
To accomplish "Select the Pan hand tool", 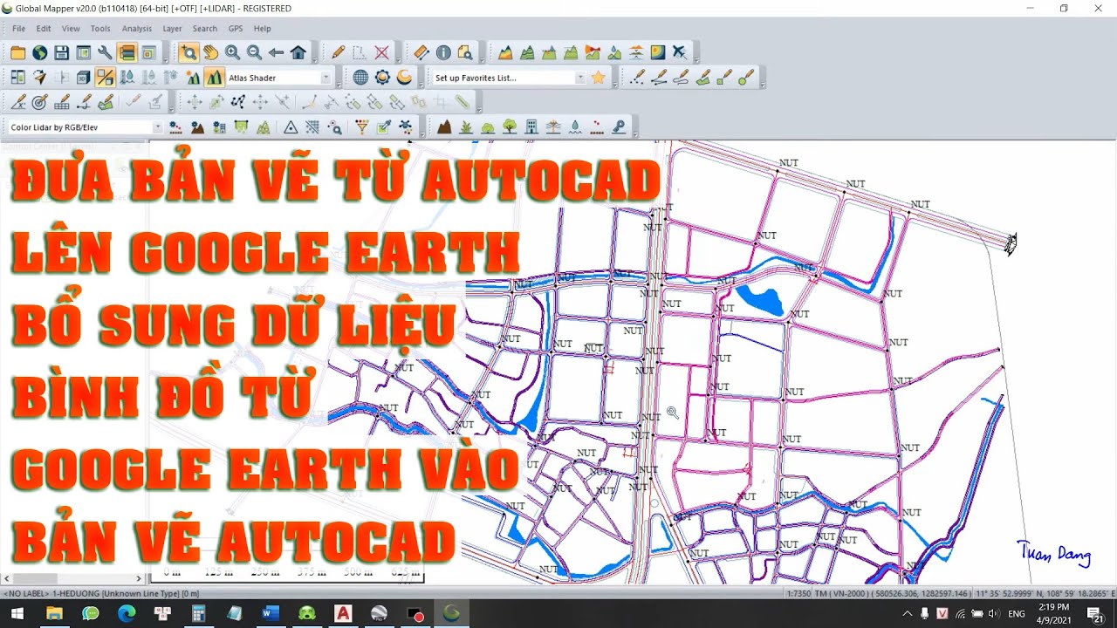I will tap(210, 52).
